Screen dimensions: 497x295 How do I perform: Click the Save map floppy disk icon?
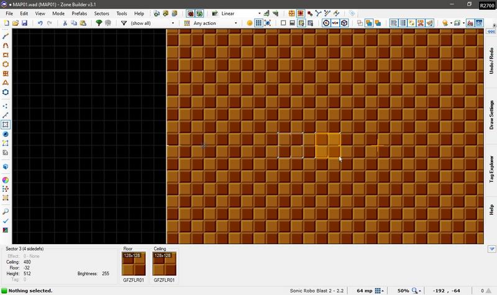(x=24, y=23)
